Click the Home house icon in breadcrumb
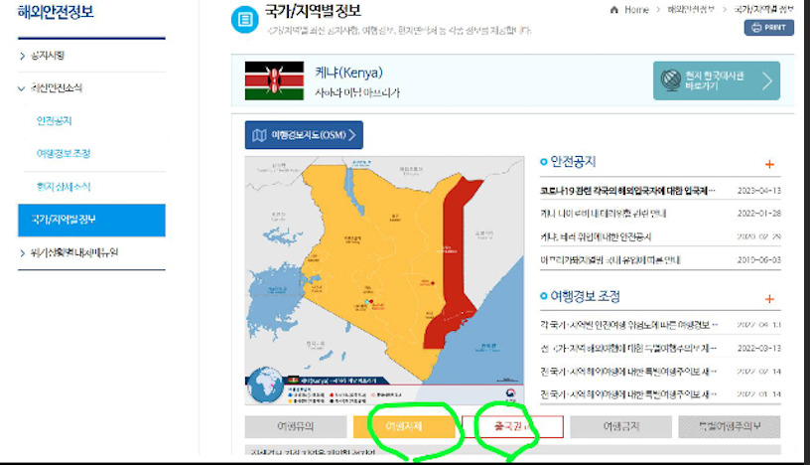The height and width of the screenshot is (465, 810). tap(613, 10)
